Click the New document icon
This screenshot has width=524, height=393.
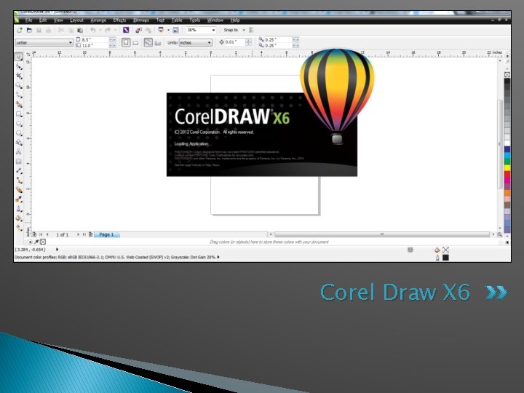tap(20, 30)
